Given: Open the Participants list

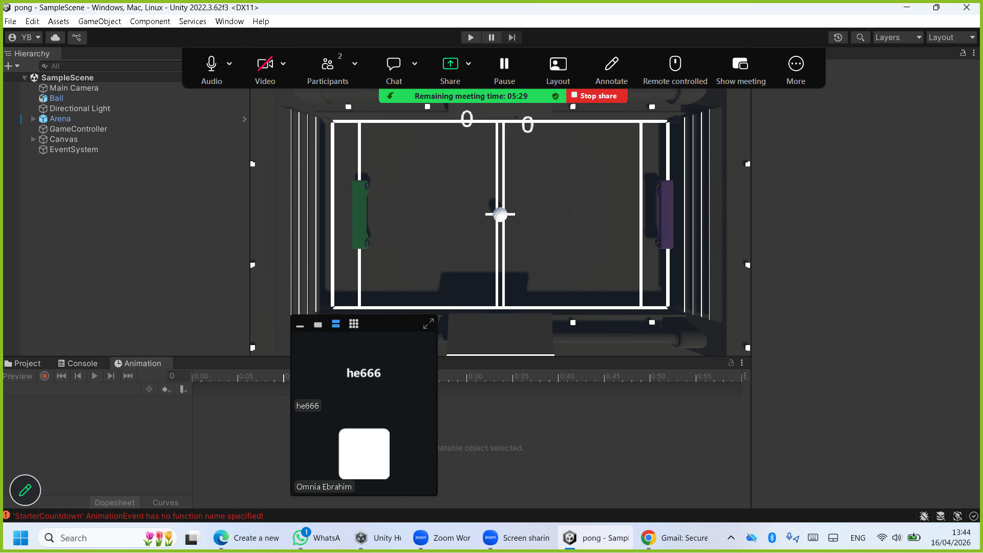Looking at the screenshot, I should 327,64.
